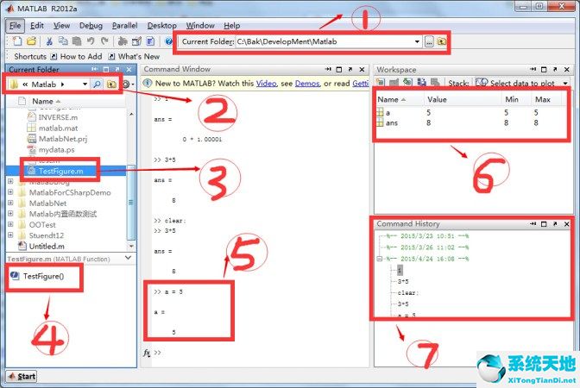Copy using the toolbar Copy icon
The height and width of the screenshot is (388, 580).
[x=63, y=41]
